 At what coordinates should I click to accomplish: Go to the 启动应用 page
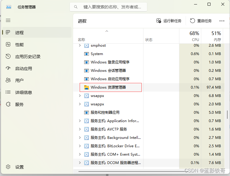point(37,68)
